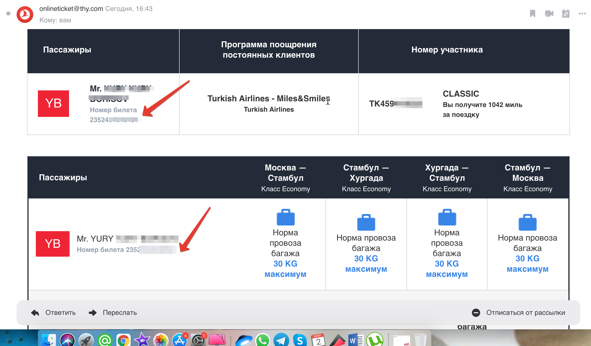Open Microsoft Word from the Dock

click(x=356, y=340)
